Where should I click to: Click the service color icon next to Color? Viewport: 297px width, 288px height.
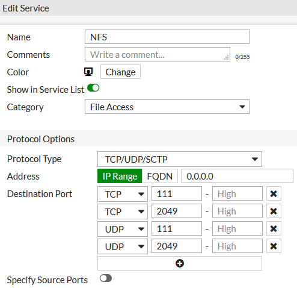[x=88, y=72]
